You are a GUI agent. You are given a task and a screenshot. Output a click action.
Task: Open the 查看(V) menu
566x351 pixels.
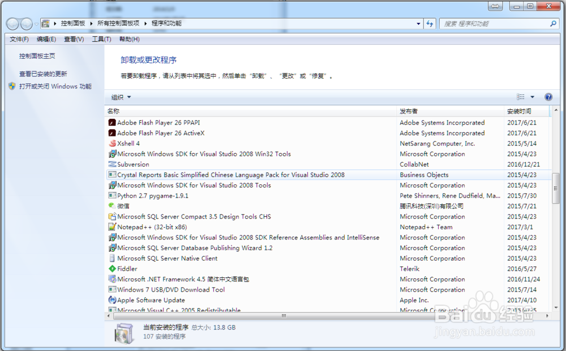tap(74, 39)
